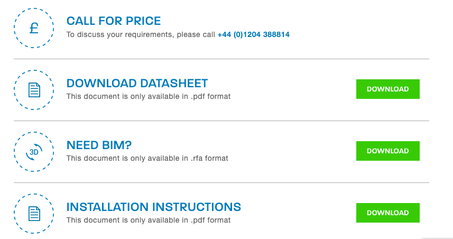Click the .rfa format description text
The width and height of the screenshot is (453, 239).
[147, 158]
